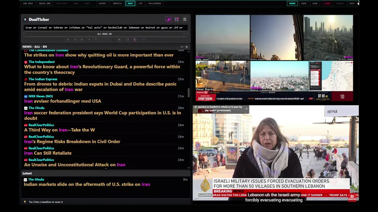The image size is (378, 212).
Task: Open 'Iran avviser forhandlinger med USA' headline
Action: [63, 101]
